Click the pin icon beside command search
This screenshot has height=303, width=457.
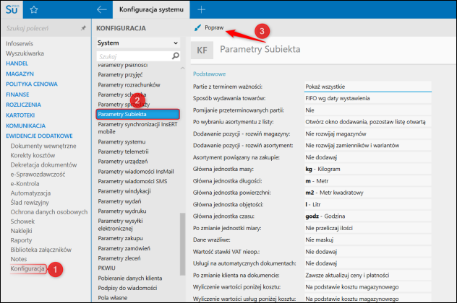coord(83,27)
